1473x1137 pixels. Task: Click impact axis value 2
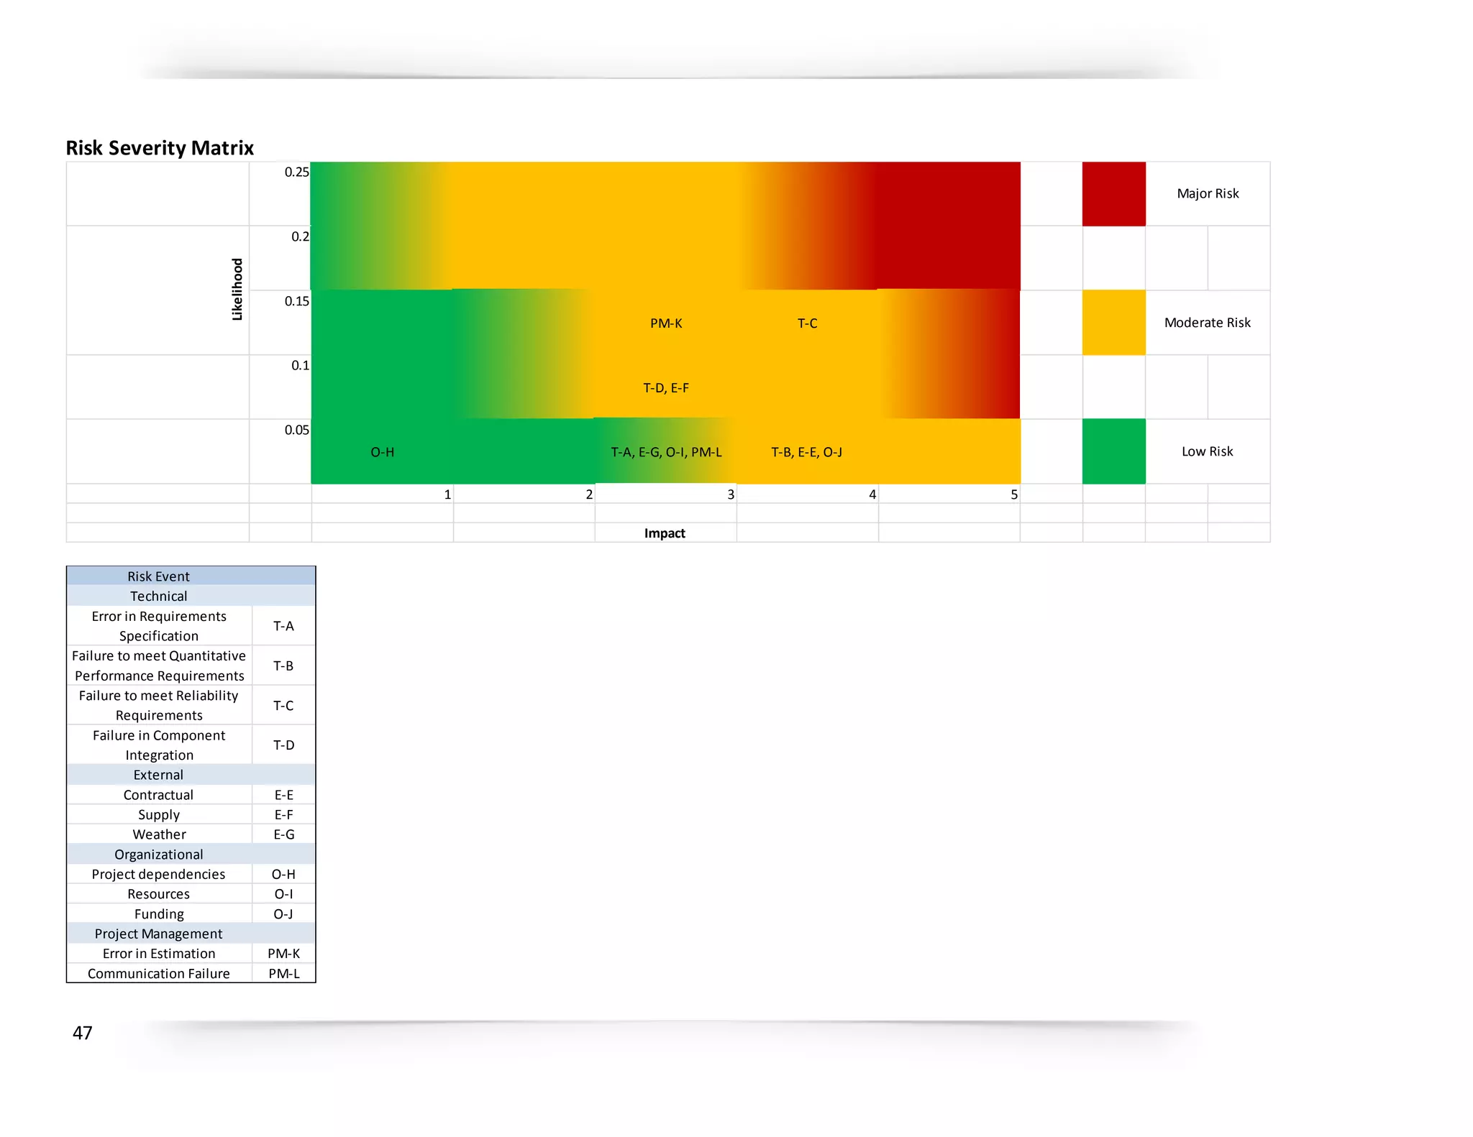click(589, 494)
